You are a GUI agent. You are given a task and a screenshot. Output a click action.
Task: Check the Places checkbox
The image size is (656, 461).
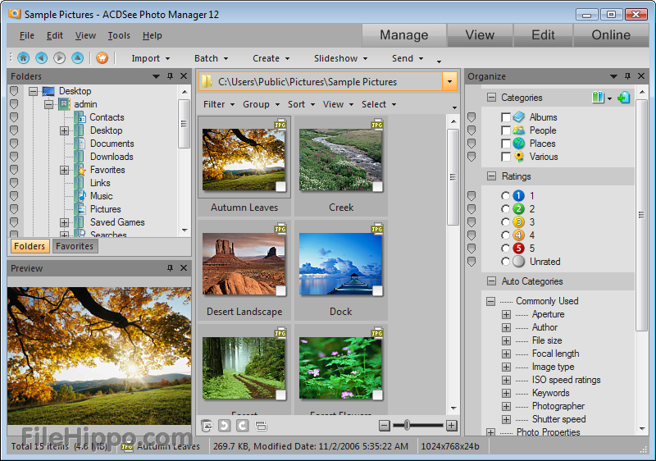(506, 144)
